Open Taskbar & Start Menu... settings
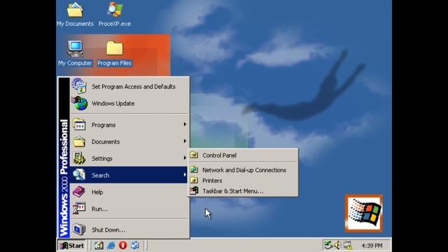 243,191
